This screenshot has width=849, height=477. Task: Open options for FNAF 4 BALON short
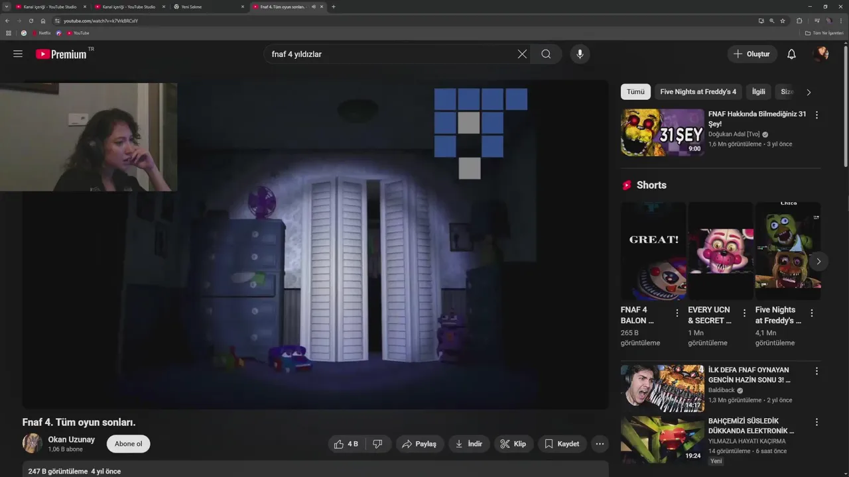(677, 313)
